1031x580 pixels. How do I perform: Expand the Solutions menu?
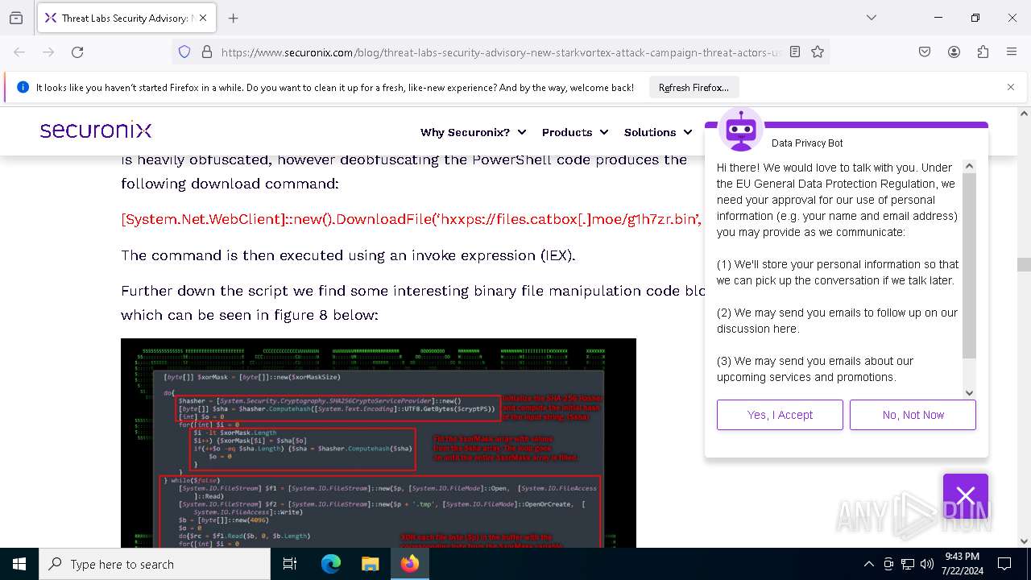tap(658, 132)
